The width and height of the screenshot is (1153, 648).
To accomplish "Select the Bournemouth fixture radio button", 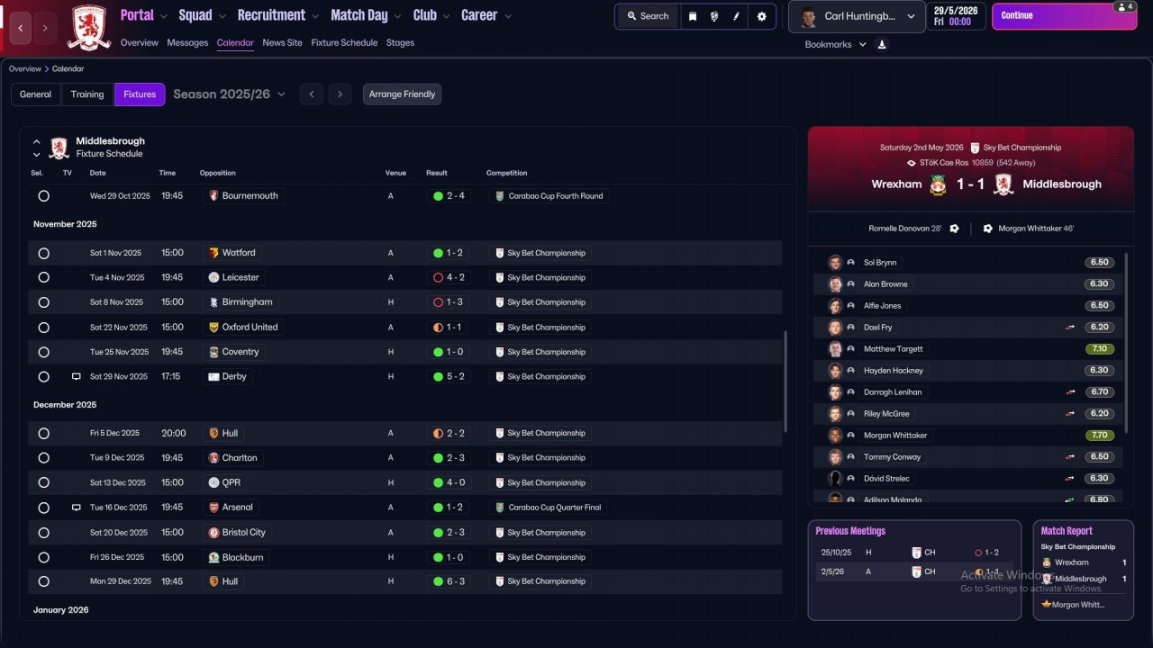I will (43, 195).
